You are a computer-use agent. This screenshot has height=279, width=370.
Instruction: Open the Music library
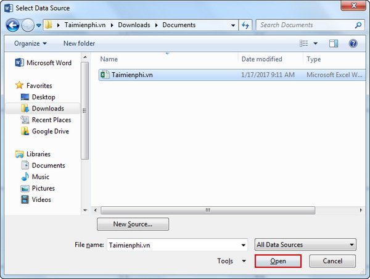pos(40,177)
